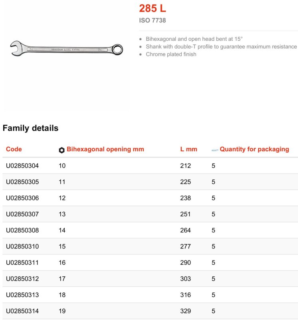Image resolution: width=298 pixels, height=320 pixels.
Task: Click the combination wrench product image
Action: point(66,50)
